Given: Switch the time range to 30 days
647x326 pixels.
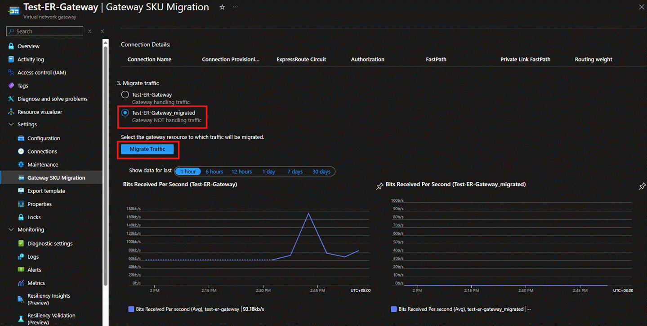Looking at the screenshot, I should click(321, 172).
